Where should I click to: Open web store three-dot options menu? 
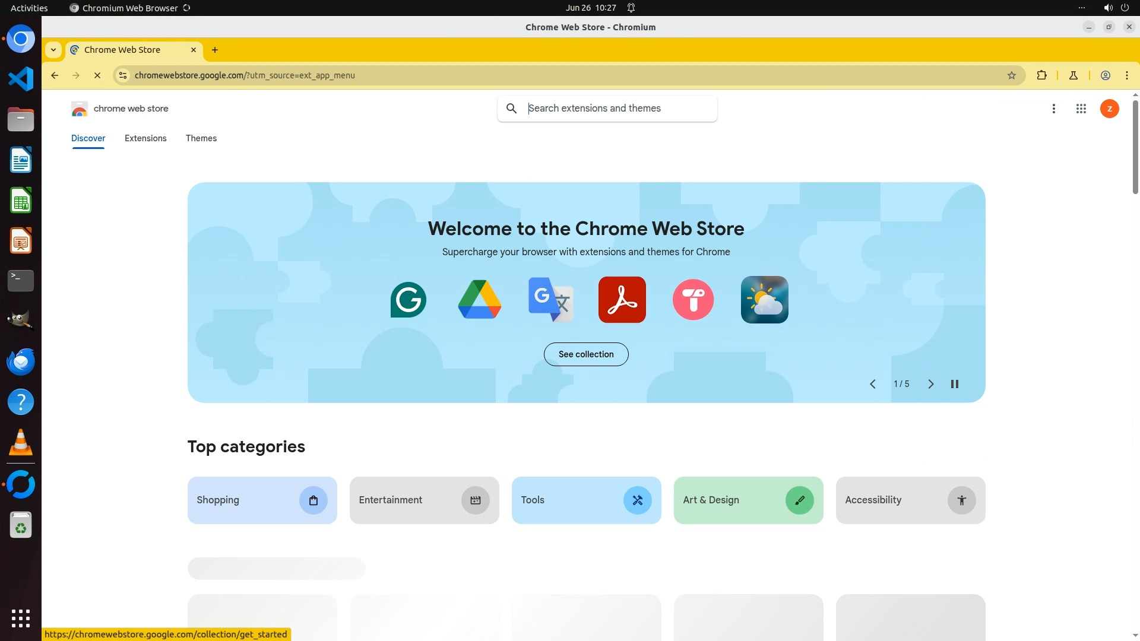point(1054,109)
